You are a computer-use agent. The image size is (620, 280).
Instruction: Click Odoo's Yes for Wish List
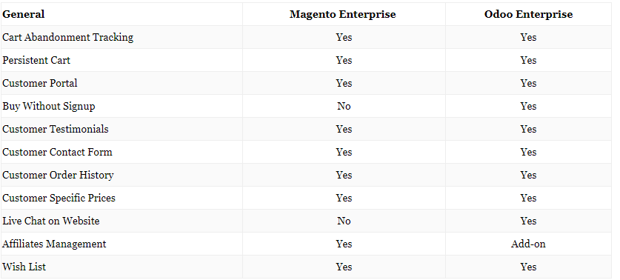click(x=528, y=267)
